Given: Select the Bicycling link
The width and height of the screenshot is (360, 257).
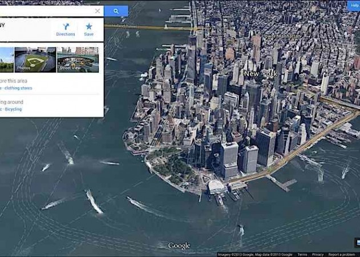Looking at the screenshot, I should click(x=13, y=109).
